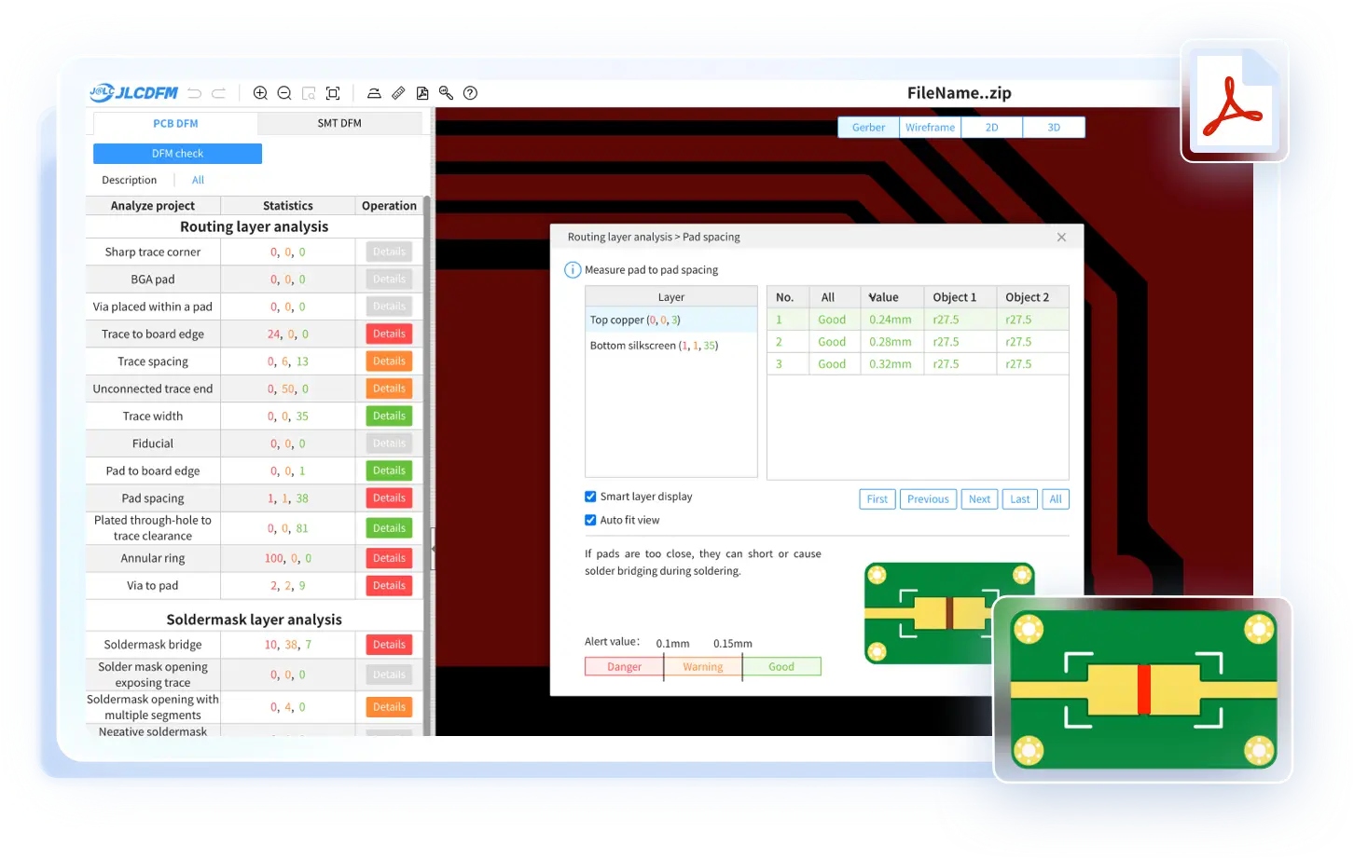Open Details for Via to pad
The image size is (1354, 859).
click(389, 585)
